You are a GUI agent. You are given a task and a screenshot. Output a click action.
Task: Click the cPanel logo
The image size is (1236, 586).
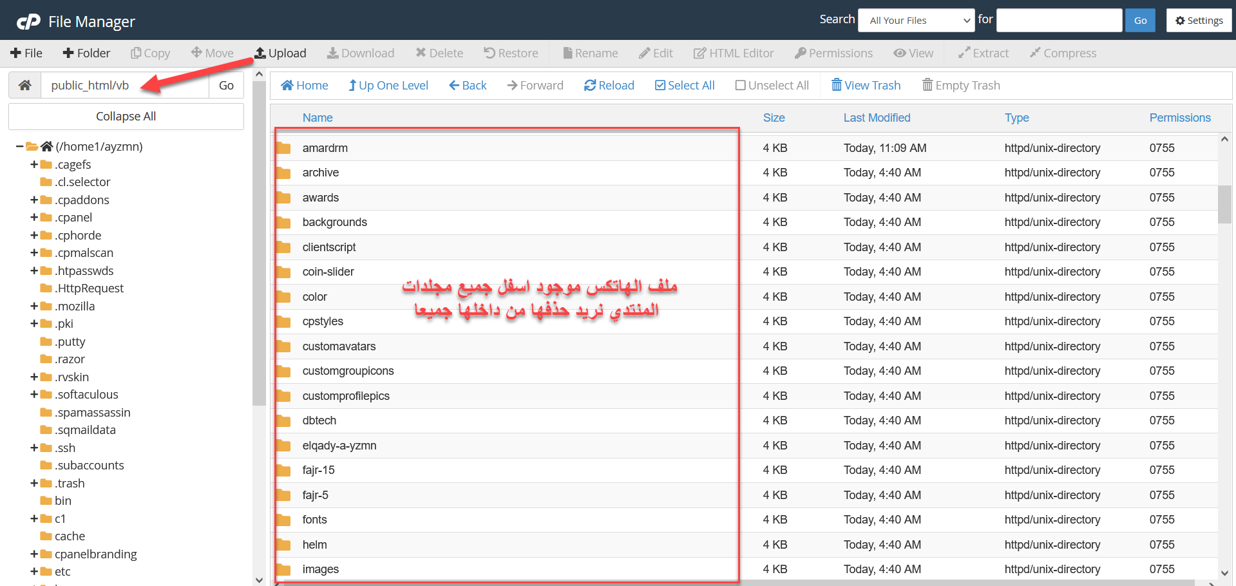(x=28, y=22)
